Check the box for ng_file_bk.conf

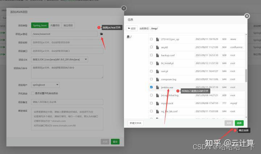pos(151,111)
